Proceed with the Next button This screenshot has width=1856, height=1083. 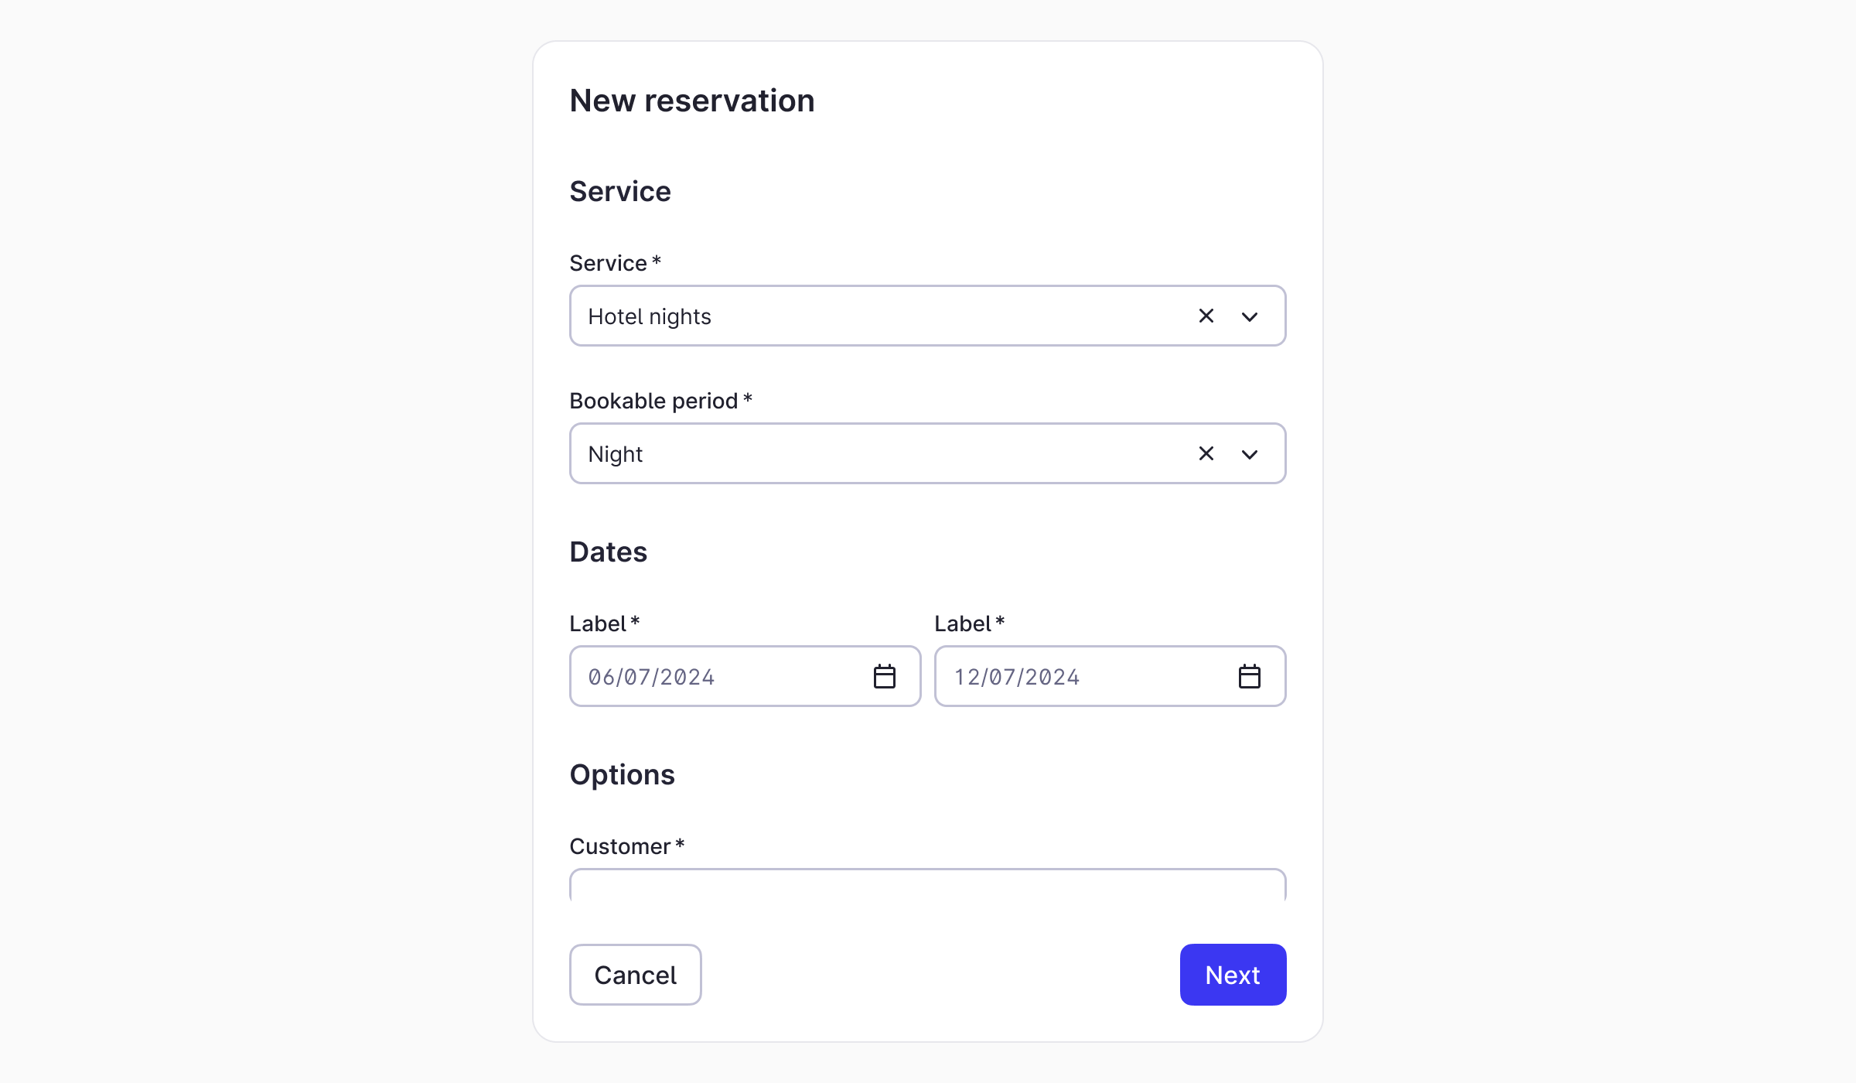point(1233,975)
